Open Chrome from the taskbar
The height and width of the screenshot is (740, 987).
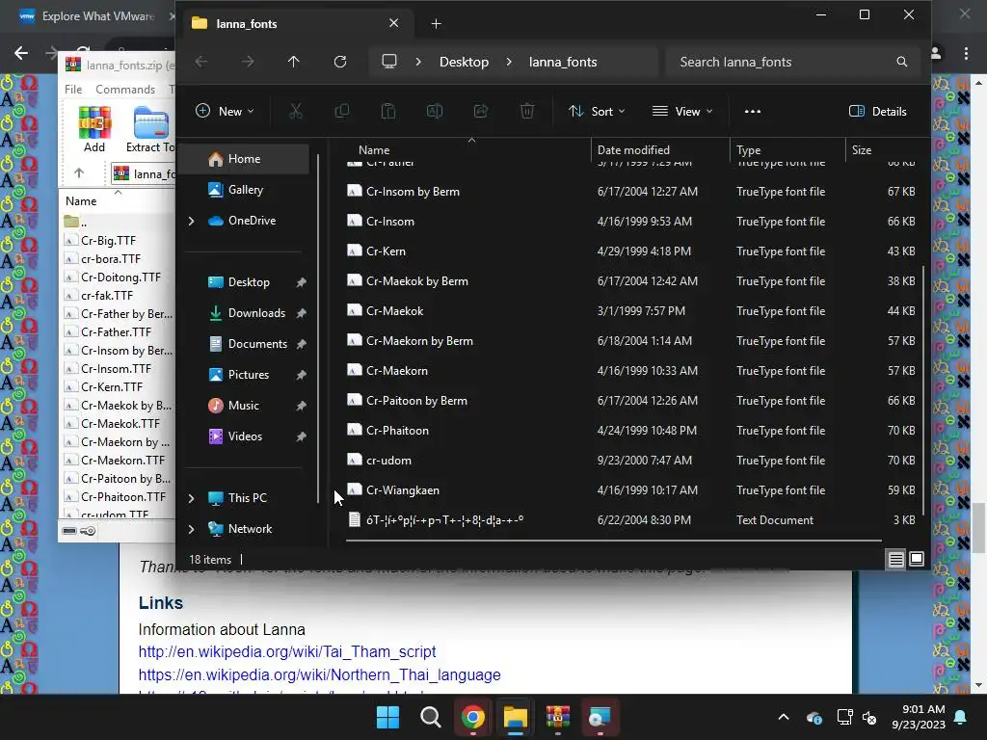(x=472, y=717)
